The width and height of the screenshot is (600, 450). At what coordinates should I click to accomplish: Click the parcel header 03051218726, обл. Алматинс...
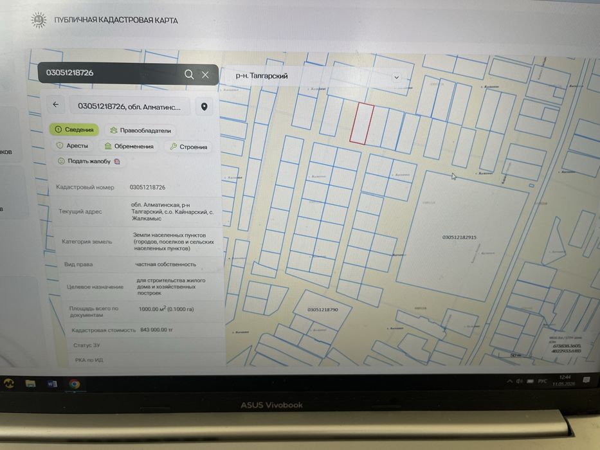[129, 106]
